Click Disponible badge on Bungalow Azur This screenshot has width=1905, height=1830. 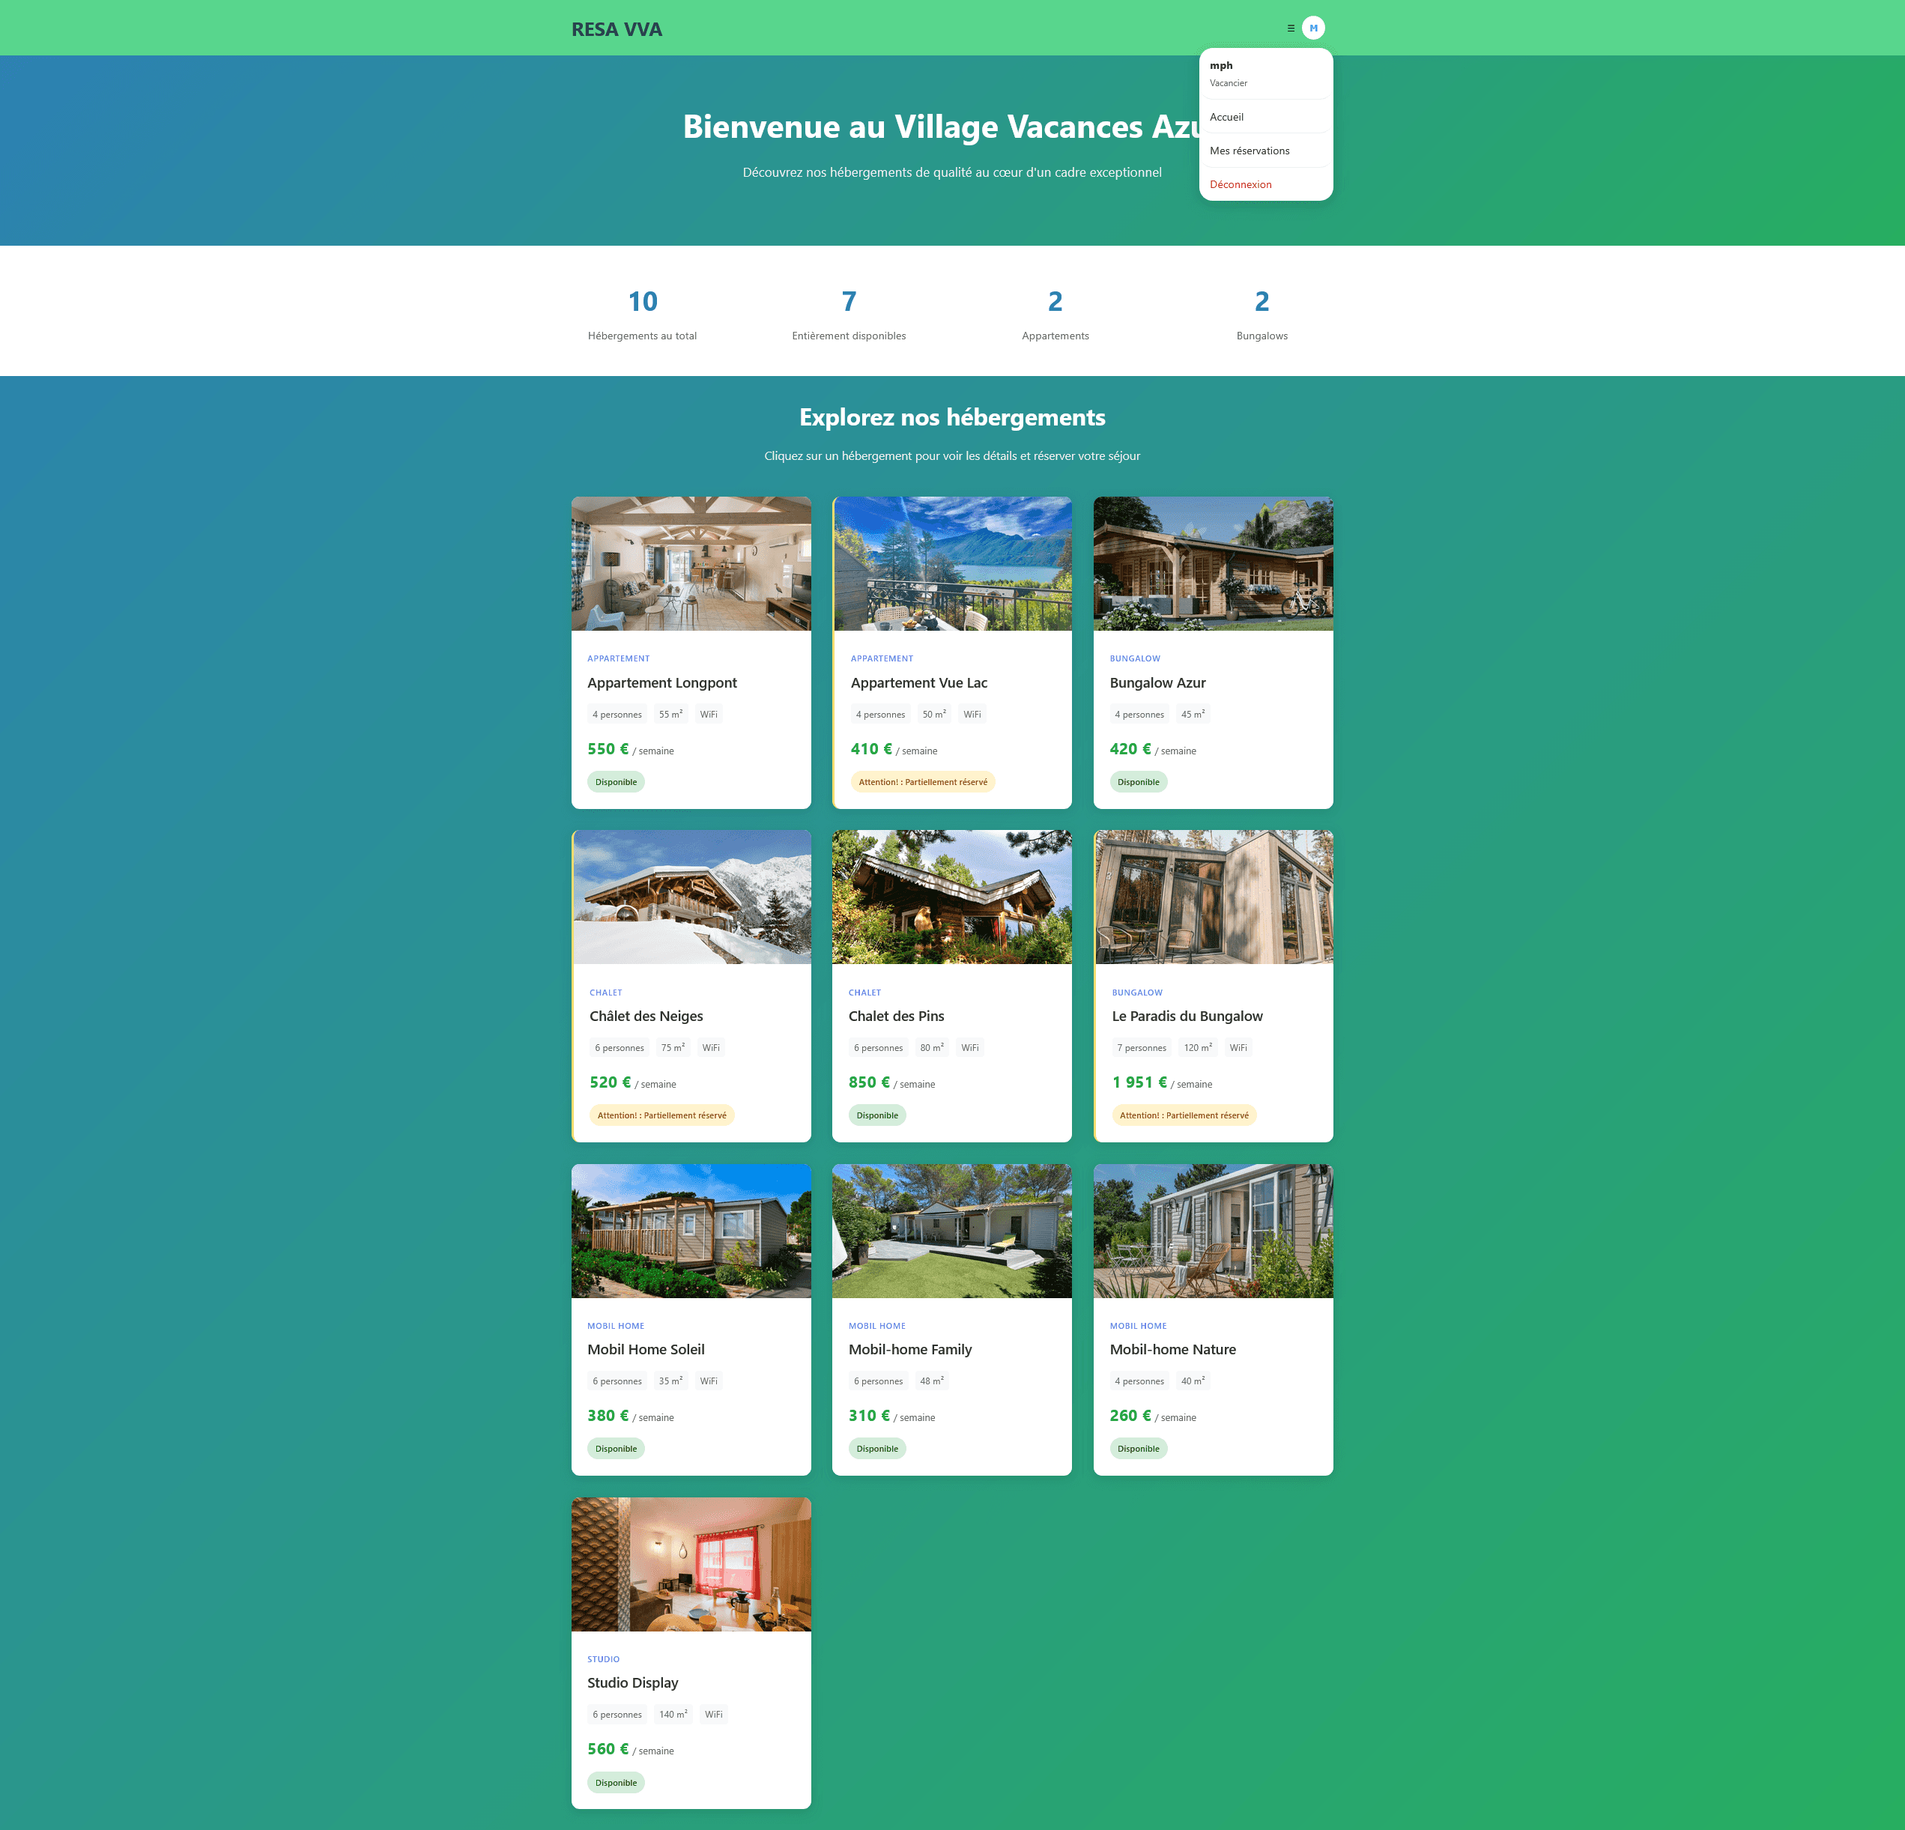[x=1138, y=781]
